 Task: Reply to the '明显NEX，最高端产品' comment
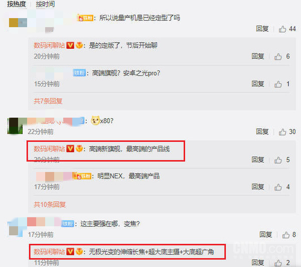click(258, 187)
